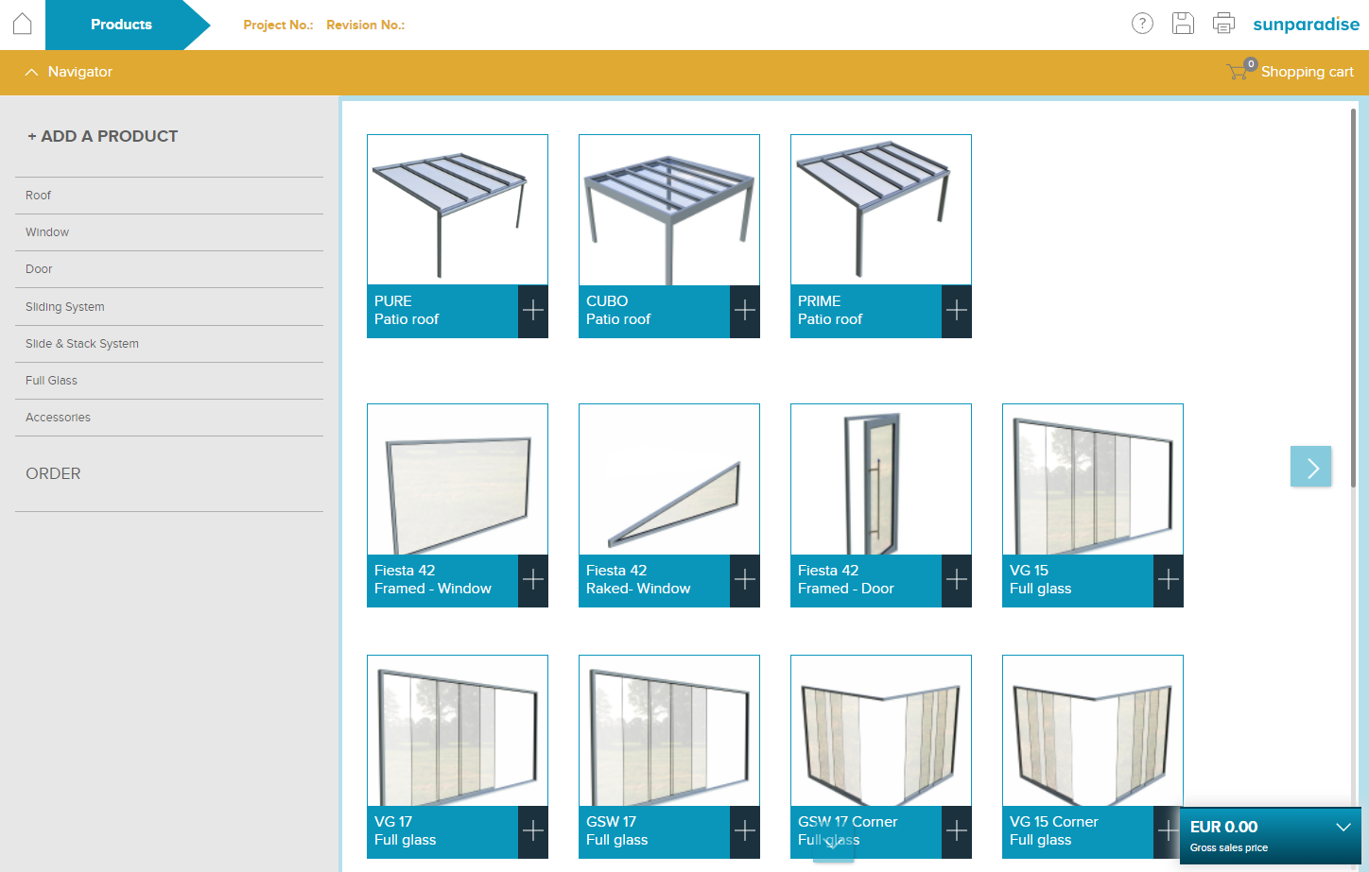1369x872 pixels.
Task: Click the printer icon
Action: 1223,24
